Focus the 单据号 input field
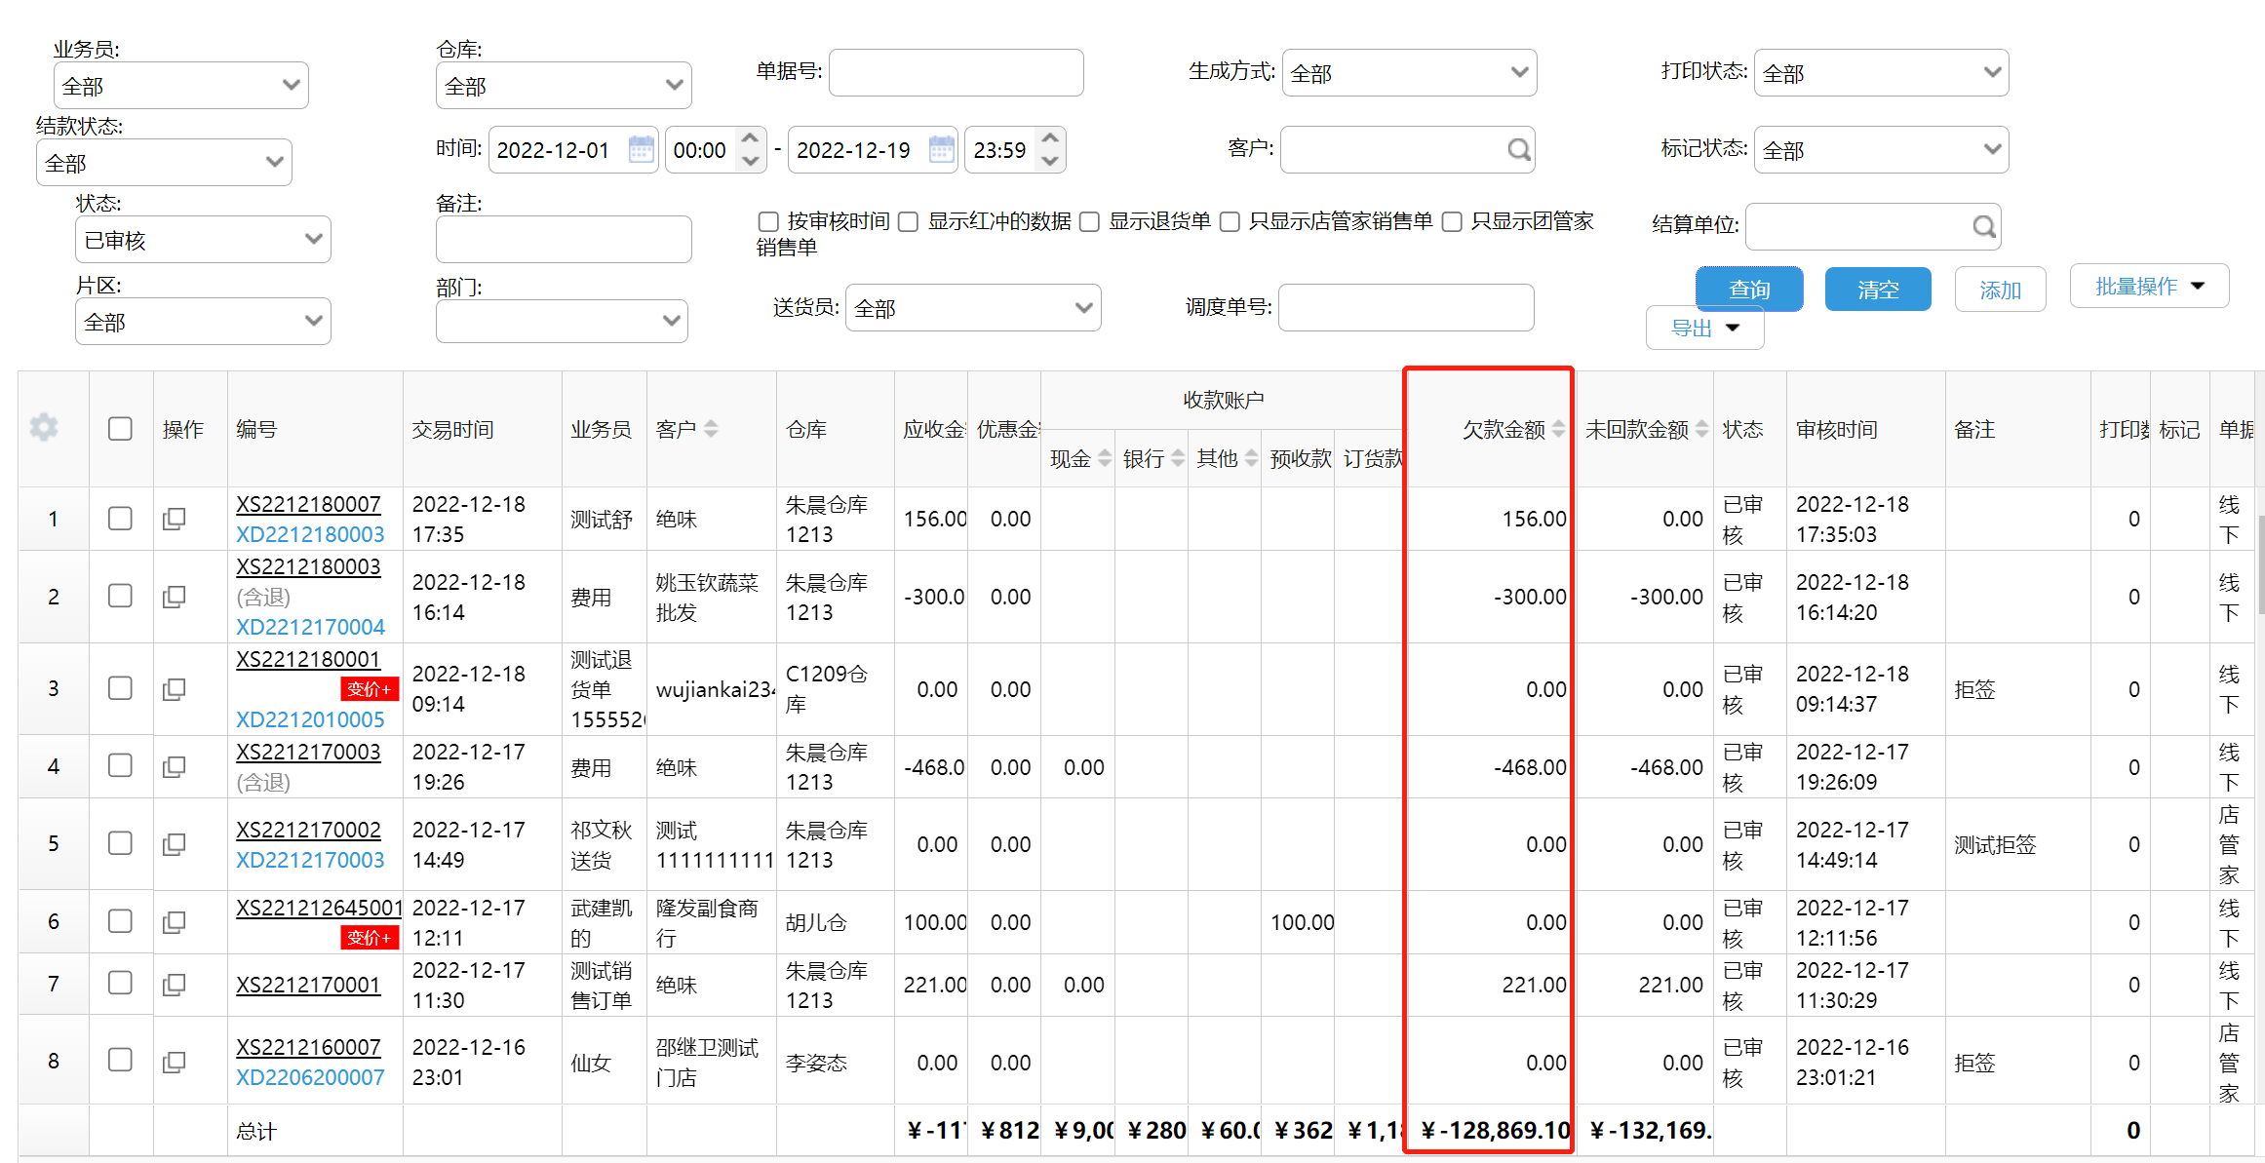The image size is (2265, 1163). (957, 73)
